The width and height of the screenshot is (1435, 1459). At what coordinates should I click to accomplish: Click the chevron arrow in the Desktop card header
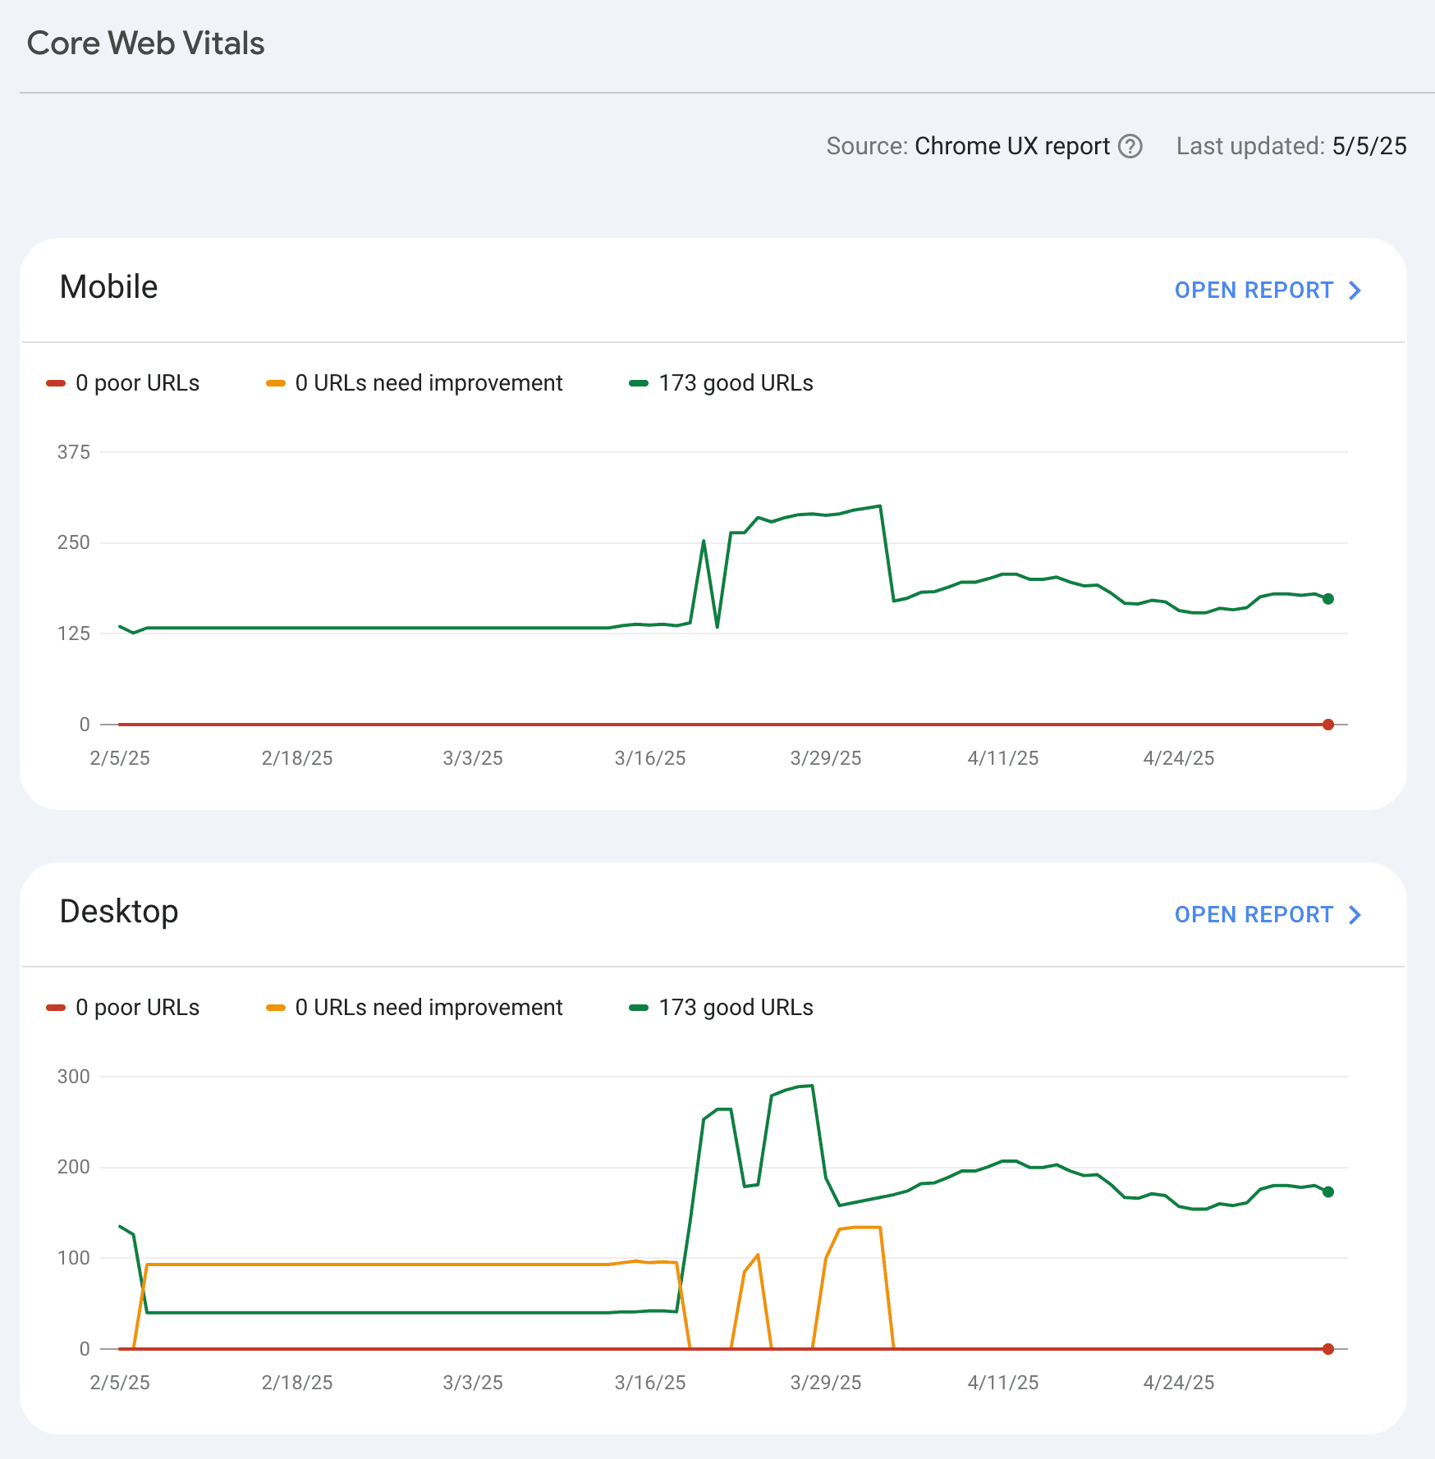[x=1355, y=915]
